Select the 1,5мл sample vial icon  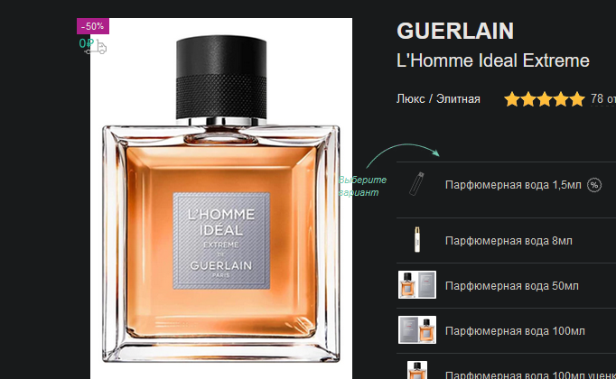(416, 184)
